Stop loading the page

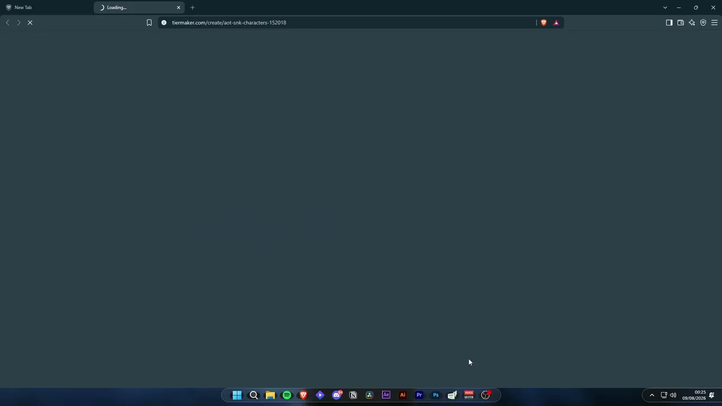tap(30, 23)
